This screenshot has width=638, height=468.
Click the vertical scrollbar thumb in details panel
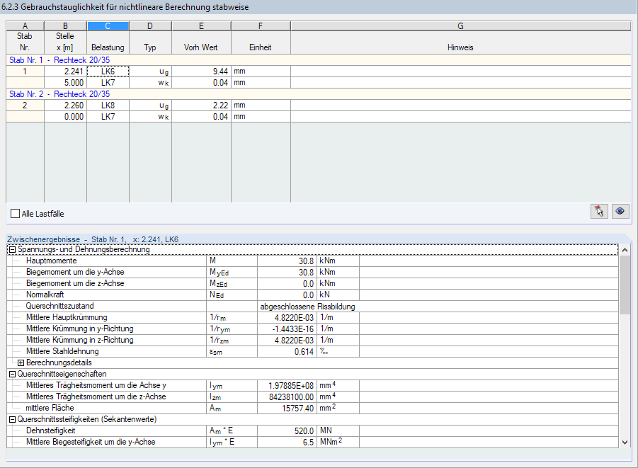(x=625, y=285)
